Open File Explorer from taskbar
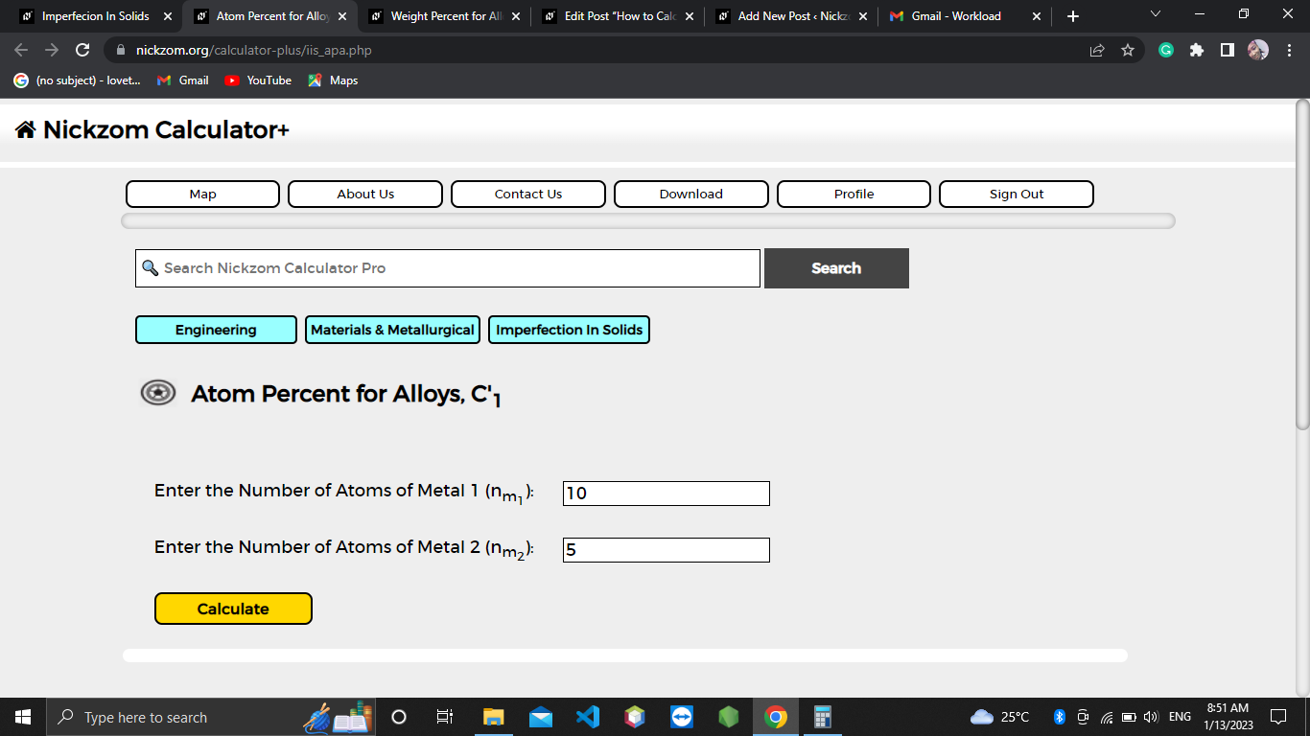The width and height of the screenshot is (1310, 736). (494, 717)
